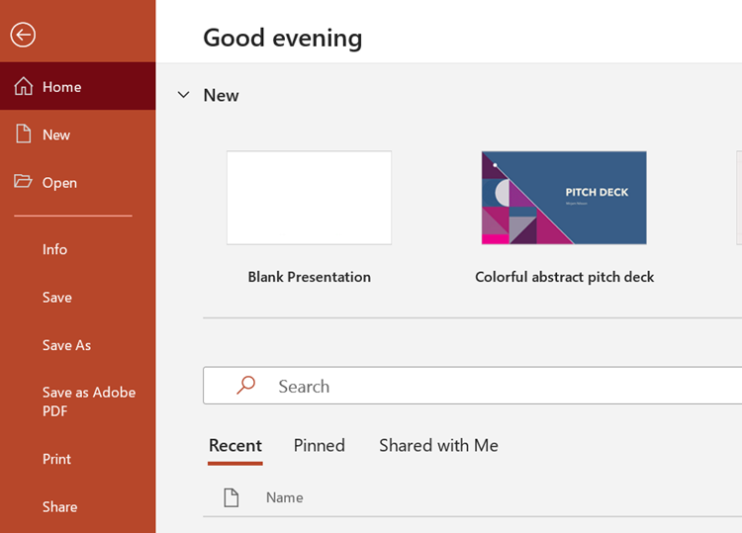Select Save in the sidebar
Screen dimensions: 742x533
pos(57,297)
